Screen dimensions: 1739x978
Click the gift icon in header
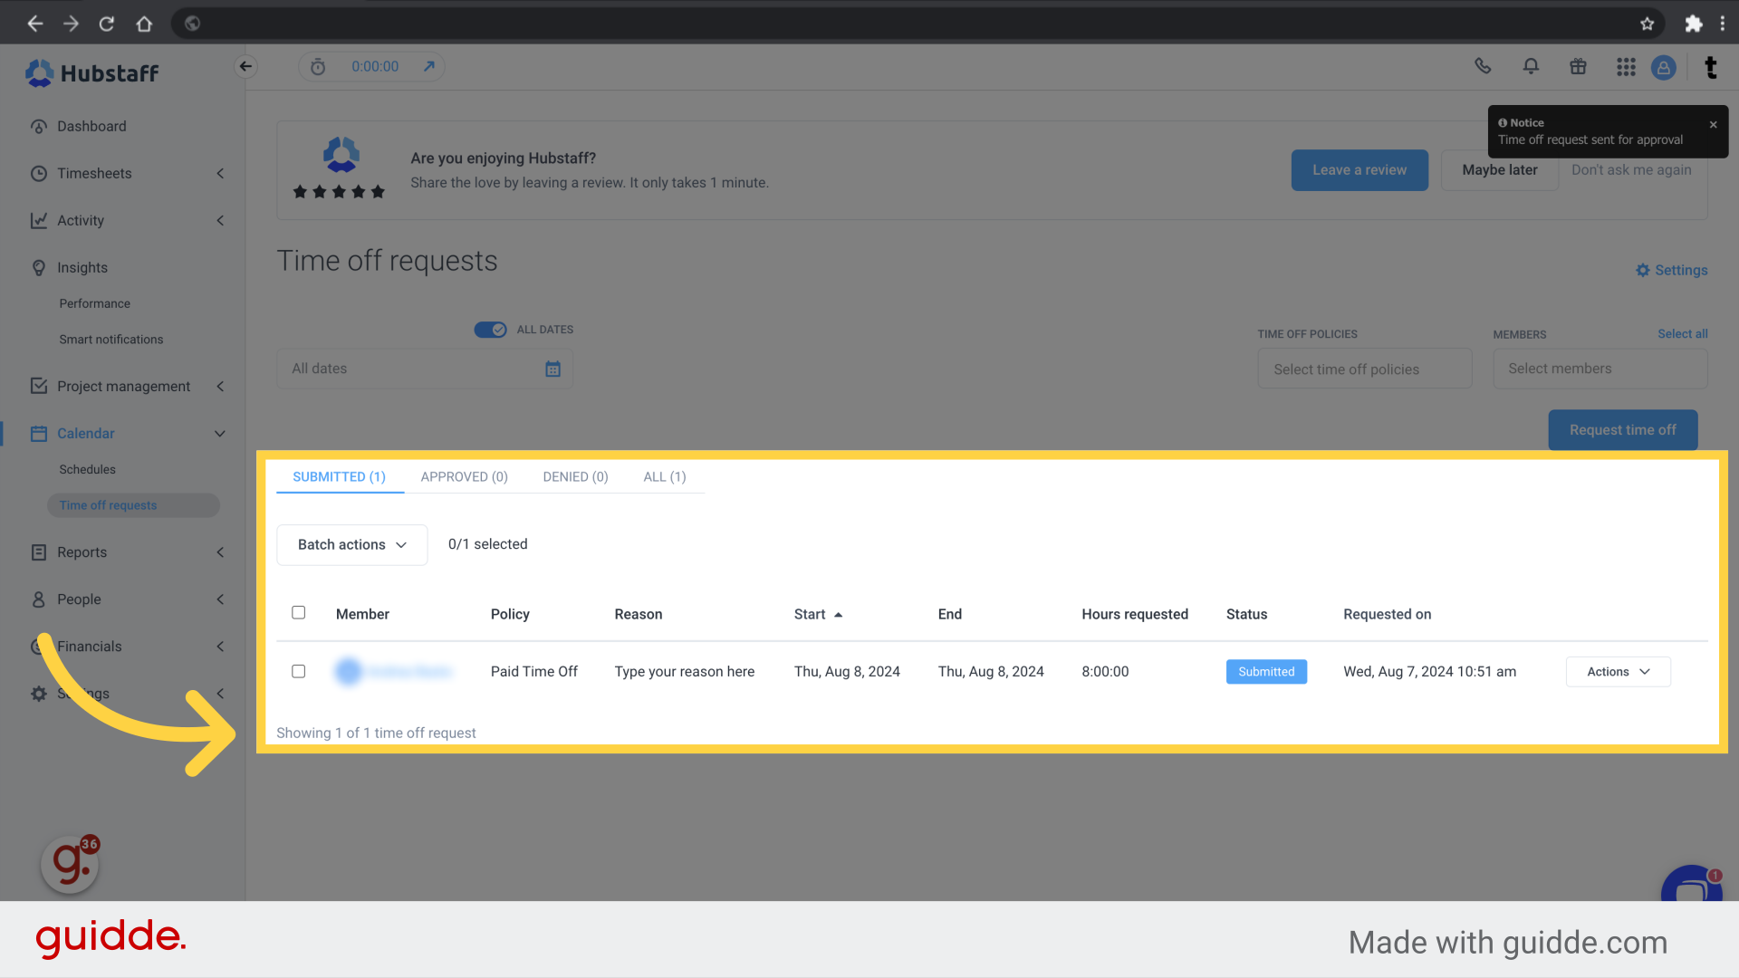[1578, 66]
